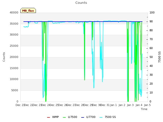This screenshot has height=122, width=163.
Task: Click the 10 right axis tick label
Action: coord(151,93)
